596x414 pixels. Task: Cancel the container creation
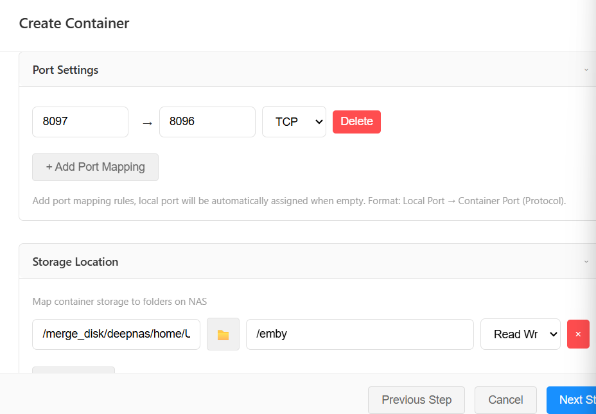[505, 400]
